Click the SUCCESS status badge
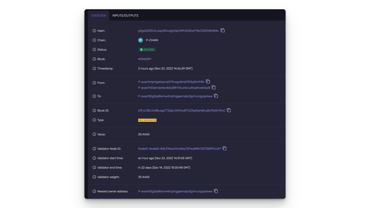 (147, 50)
